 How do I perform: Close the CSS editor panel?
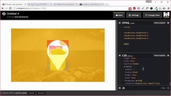coord(168,55)
